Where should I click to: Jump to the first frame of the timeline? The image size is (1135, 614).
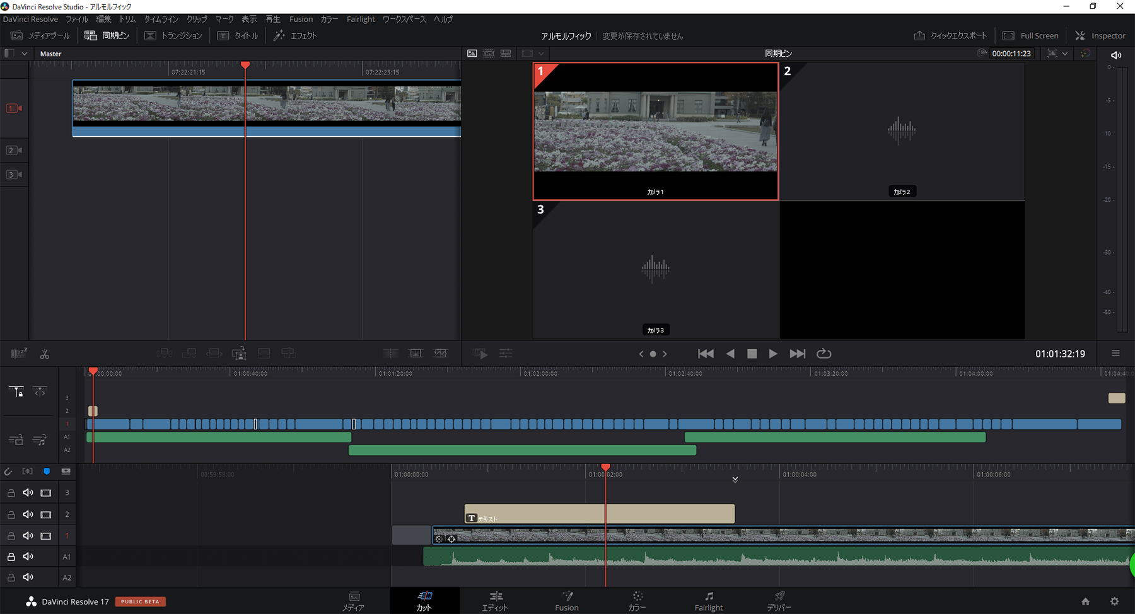pyautogui.click(x=706, y=354)
